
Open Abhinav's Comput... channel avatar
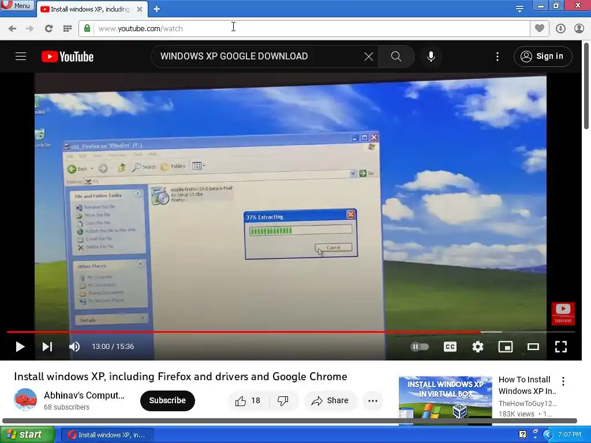25,400
